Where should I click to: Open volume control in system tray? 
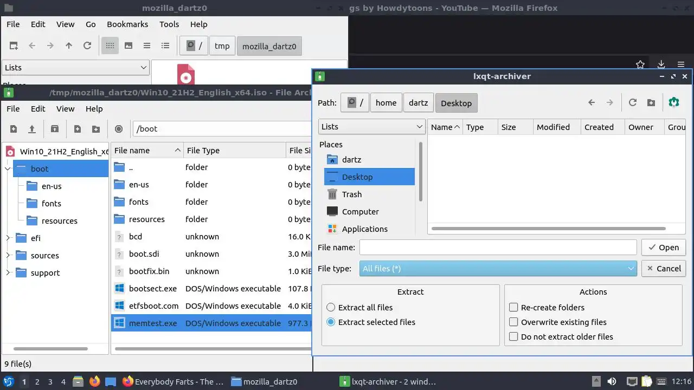pos(612,381)
